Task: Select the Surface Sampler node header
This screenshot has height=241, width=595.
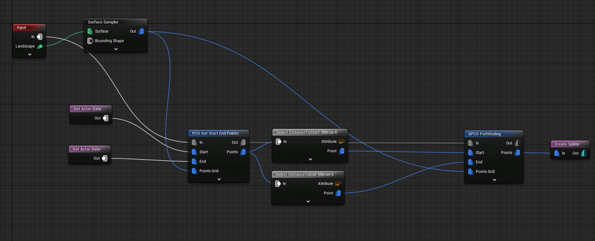Action: pos(115,22)
